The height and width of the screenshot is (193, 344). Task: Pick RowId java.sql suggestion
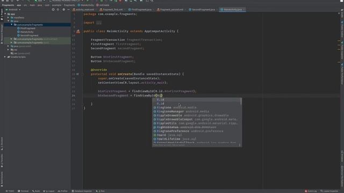coord(197,135)
